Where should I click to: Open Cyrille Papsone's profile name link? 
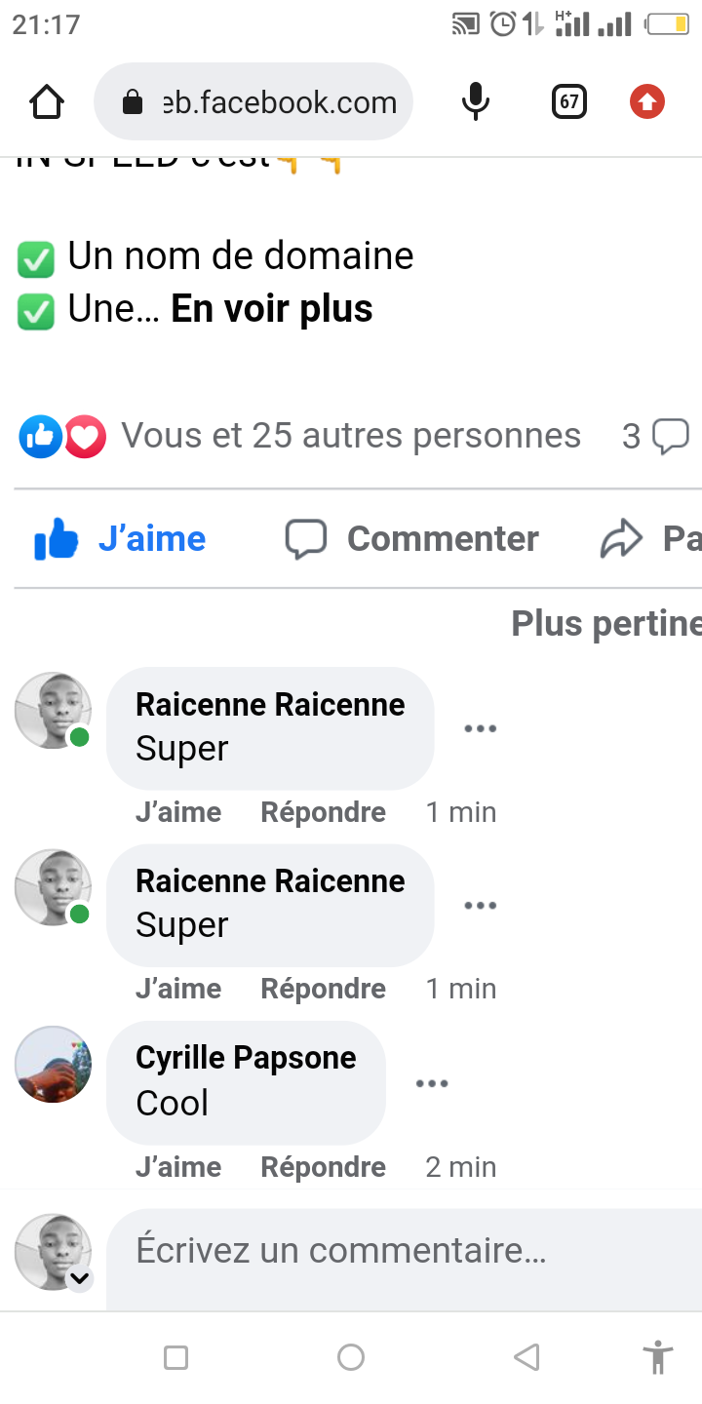(x=246, y=1058)
